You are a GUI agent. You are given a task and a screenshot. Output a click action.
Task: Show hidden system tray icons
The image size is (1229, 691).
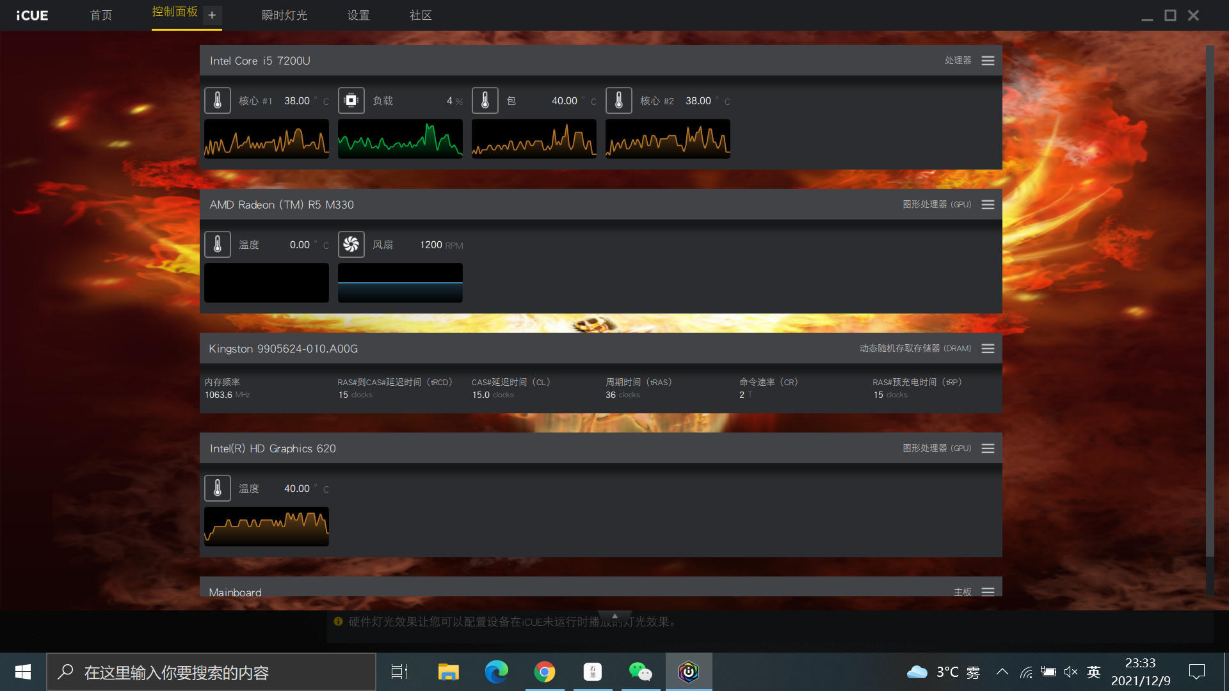coord(1002,672)
